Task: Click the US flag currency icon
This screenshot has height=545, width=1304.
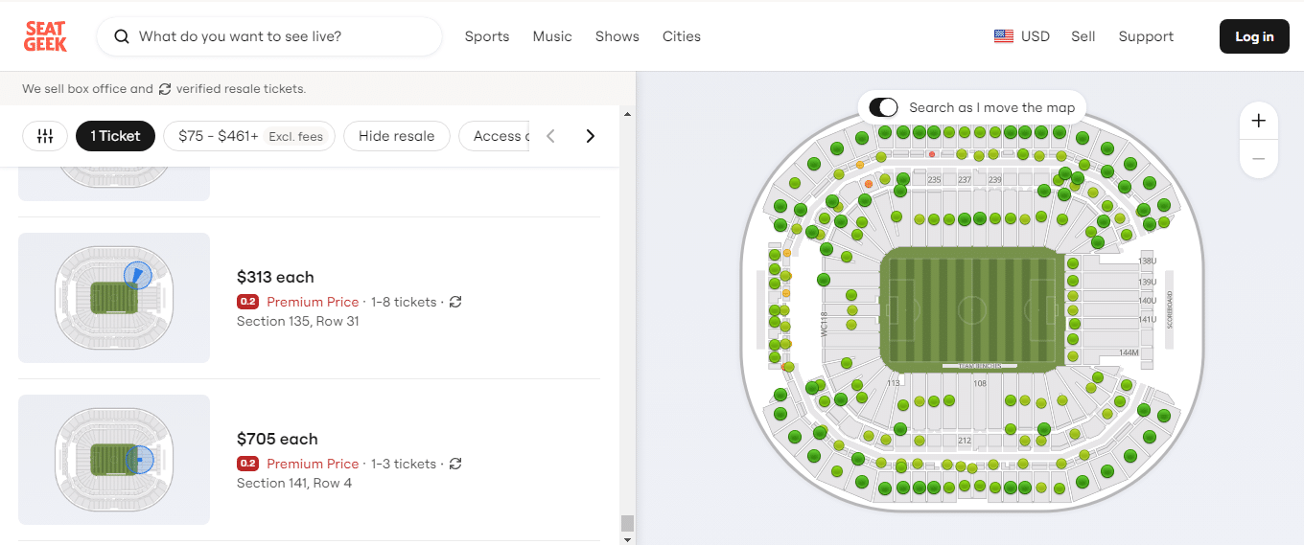Action: pos(1004,36)
